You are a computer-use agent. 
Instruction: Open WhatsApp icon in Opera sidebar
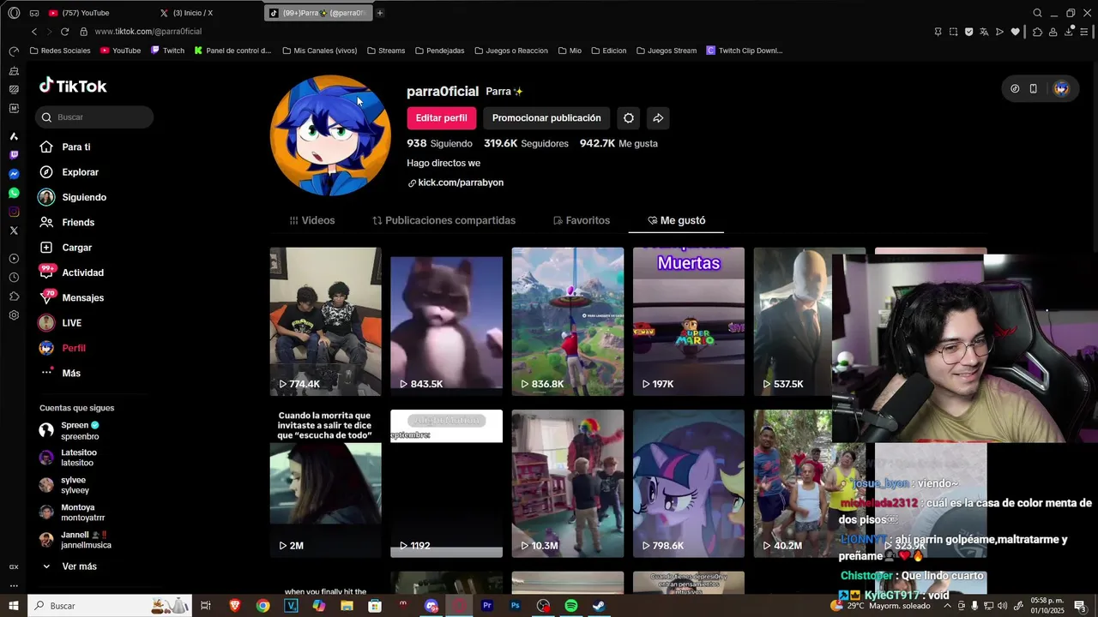coord(14,193)
